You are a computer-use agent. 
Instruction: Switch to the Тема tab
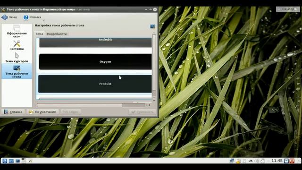tap(39, 34)
